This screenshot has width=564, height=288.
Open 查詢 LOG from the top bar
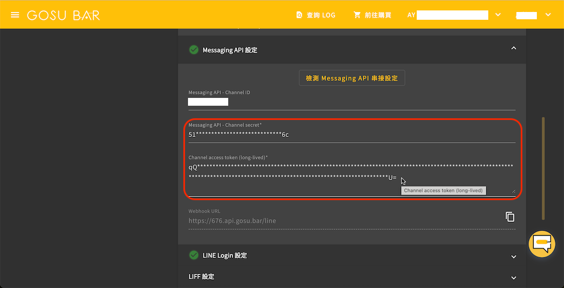pyautogui.click(x=316, y=15)
